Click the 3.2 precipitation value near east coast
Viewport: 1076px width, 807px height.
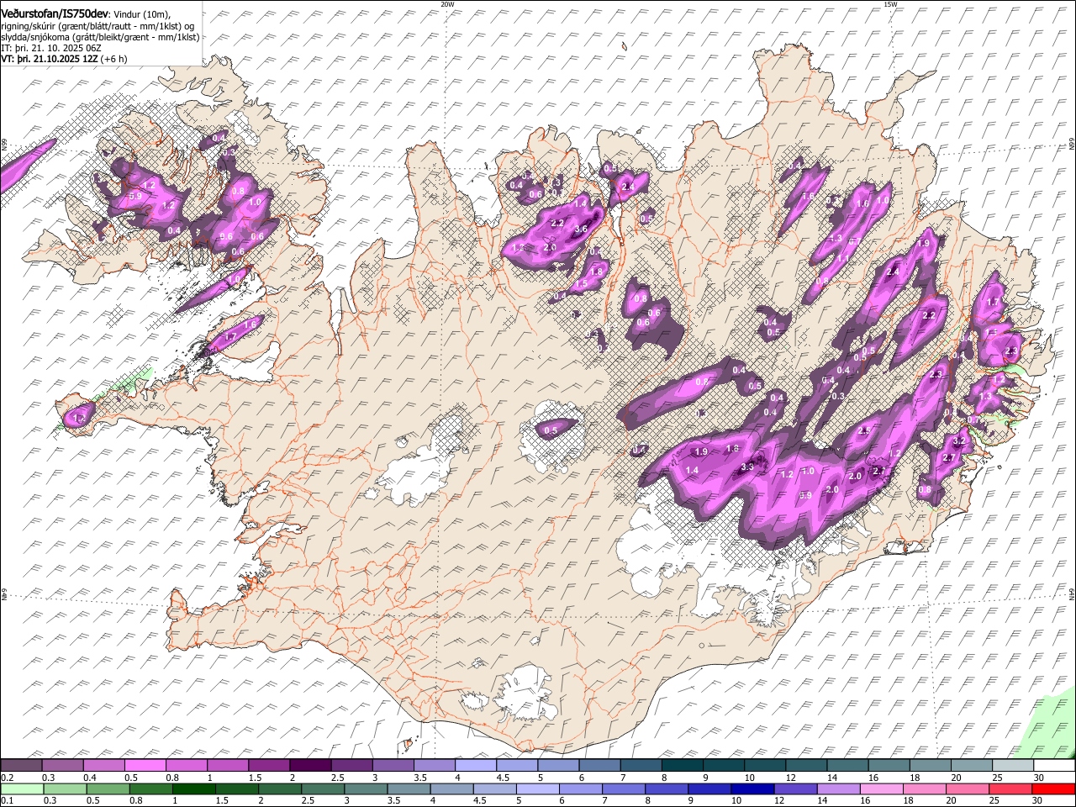coord(959,440)
